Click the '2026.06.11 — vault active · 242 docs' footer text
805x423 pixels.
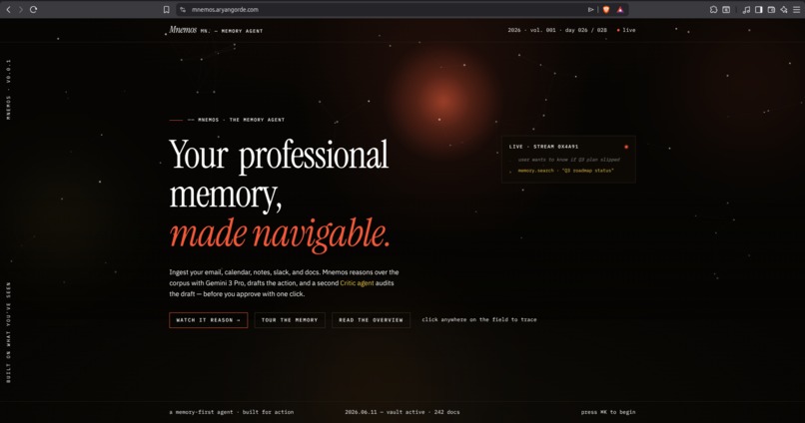coord(402,412)
